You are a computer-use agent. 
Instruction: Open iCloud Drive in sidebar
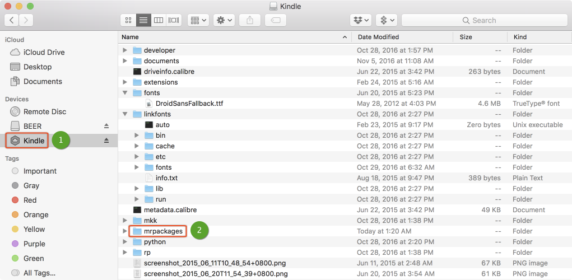click(x=44, y=52)
